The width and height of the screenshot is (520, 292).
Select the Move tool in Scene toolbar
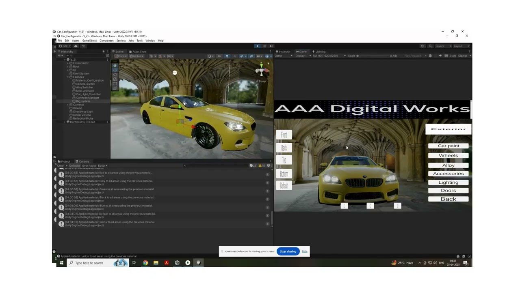point(115,70)
